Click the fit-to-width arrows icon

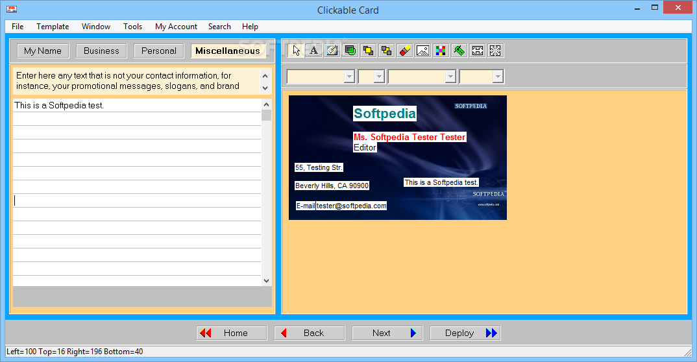tap(478, 51)
